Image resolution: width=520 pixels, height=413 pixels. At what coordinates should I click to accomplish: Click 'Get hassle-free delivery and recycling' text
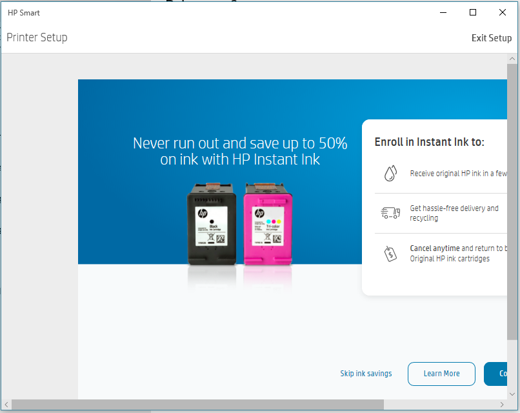(454, 213)
